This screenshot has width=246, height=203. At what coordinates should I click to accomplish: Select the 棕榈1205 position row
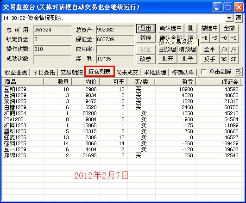pos(122,143)
